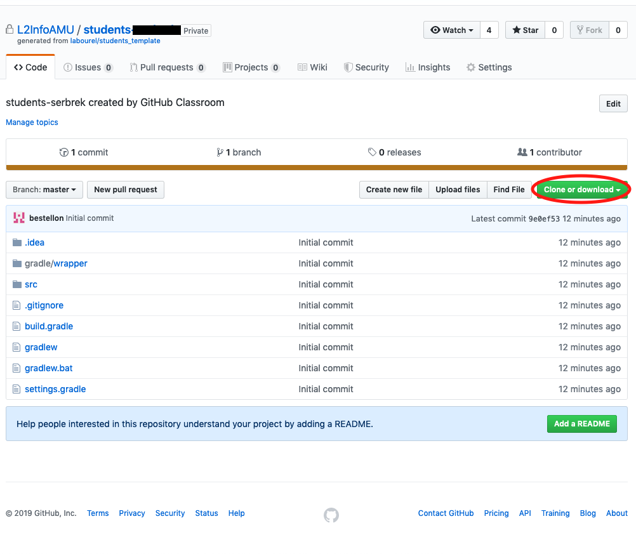This screenshot has height=554, width=636.
Task: Click the stargazers count 0
Action: [554, 30]
